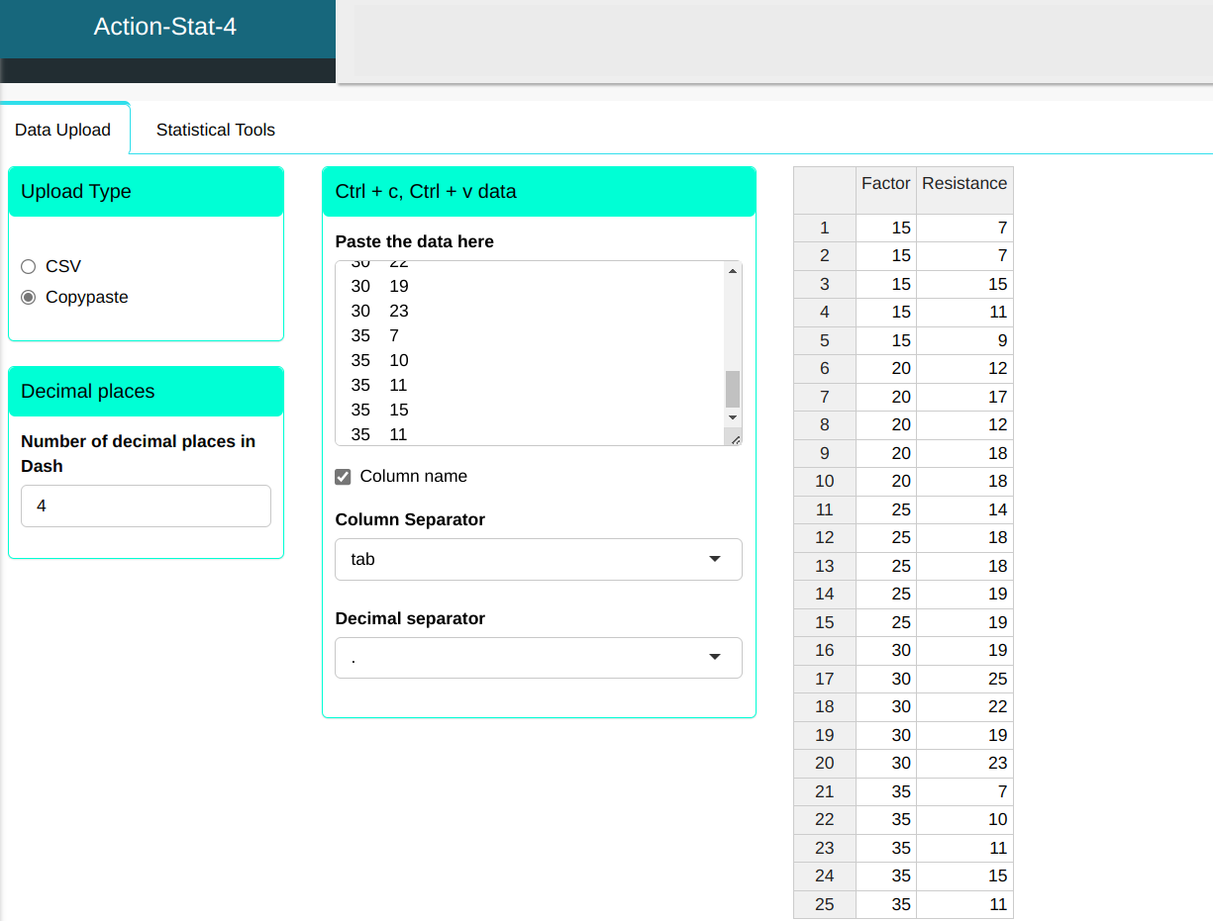Select the CSV upload type radio button
The image size is (1213, 921).
pos(28,266)
